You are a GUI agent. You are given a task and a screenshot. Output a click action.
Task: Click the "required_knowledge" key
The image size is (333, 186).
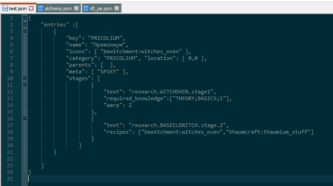point(135,98)
